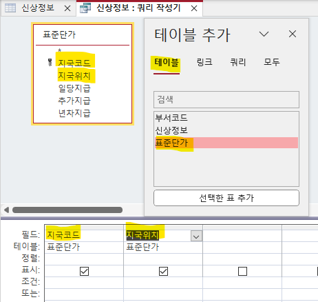Switch to the 모두 tab
The height and width of the screenshot is (302, 318).
(x=272, y=62)
